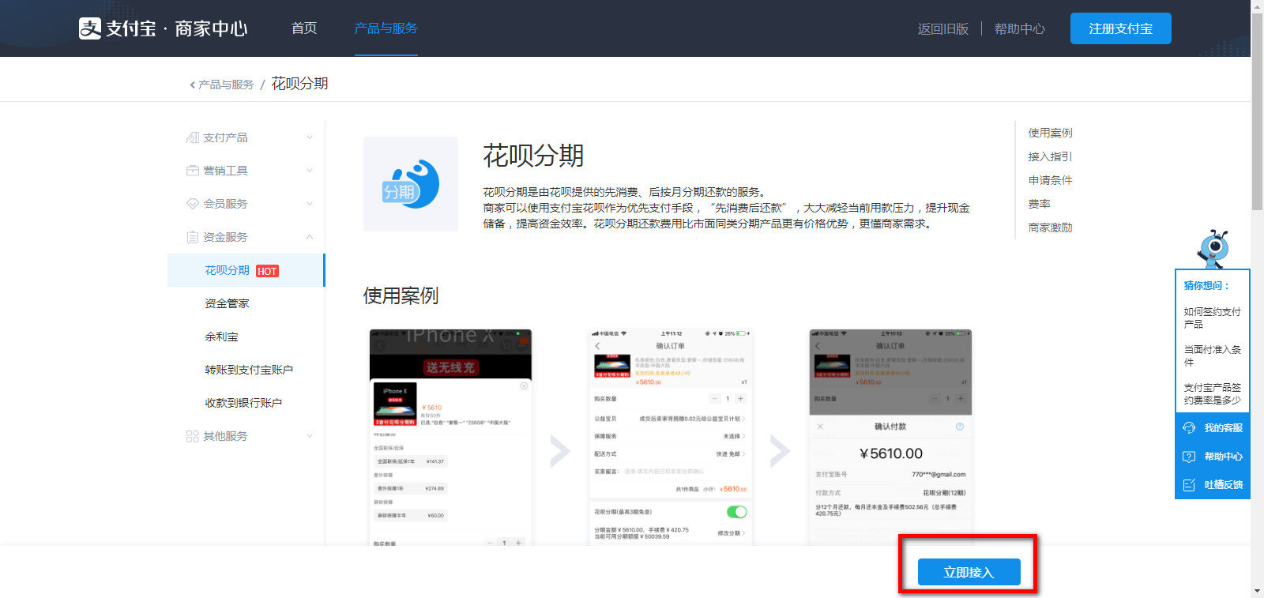
Task: Jump to 使用案例 anchor link
Action: (1051, 133)
